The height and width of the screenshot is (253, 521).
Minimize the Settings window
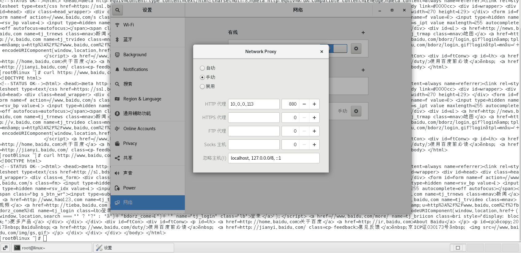point(380,10)
